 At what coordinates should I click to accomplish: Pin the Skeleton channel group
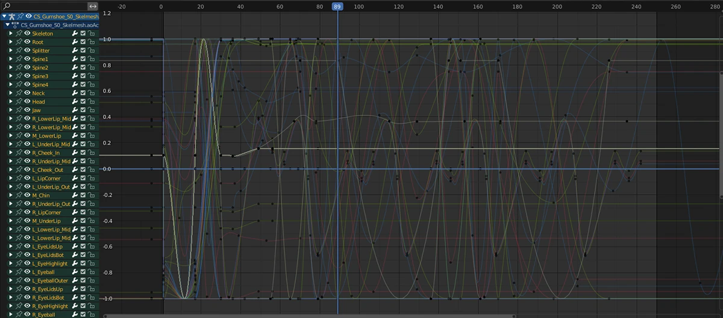(x=19, y=34)
